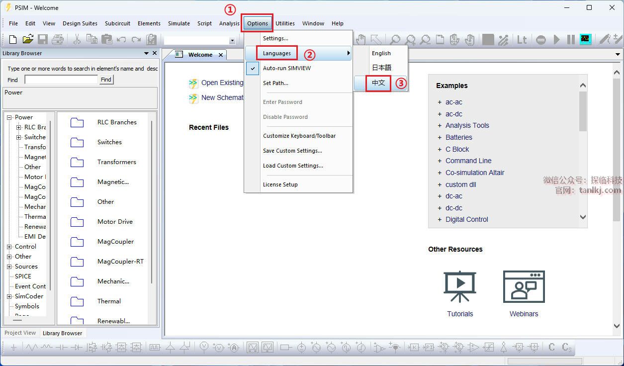The width and height of the screenshot is (624, 366).
Task: Open the Library Browser panel dropdown arrow
Action: pos(146,53)
